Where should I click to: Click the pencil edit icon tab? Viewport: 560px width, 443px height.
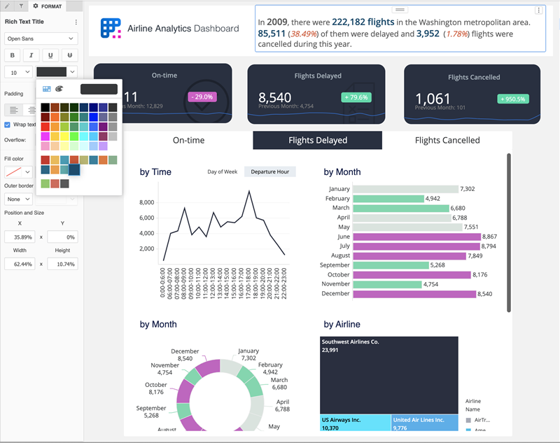[x=7, y=6]
